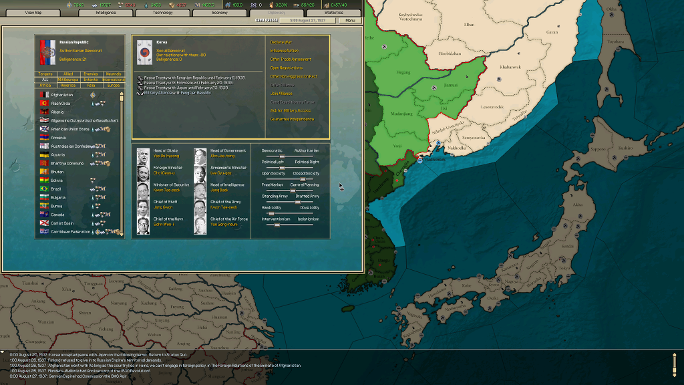Click the Canada flag icon
Screen dimensions: 684x385
point(44,215)
